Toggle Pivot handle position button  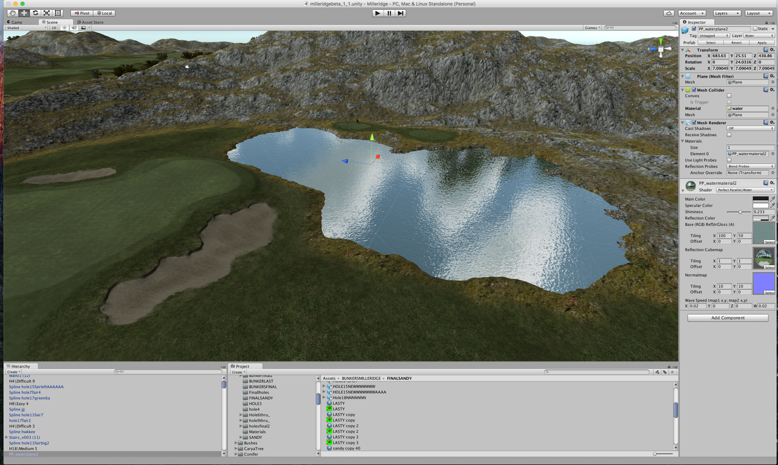click(81, 13)
